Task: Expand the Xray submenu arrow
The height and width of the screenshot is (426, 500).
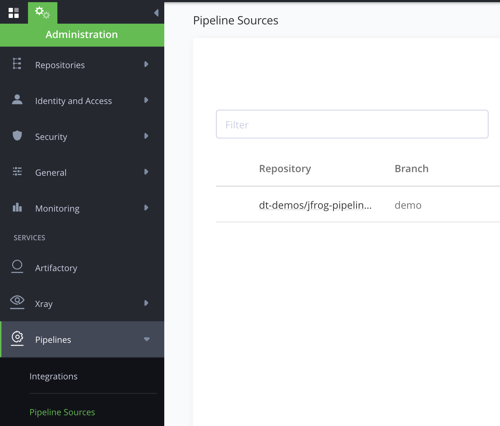Action: coord(146,303)
